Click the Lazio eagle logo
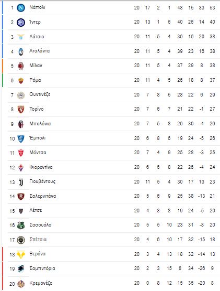220x291 pixels. [x=21, y=37]
